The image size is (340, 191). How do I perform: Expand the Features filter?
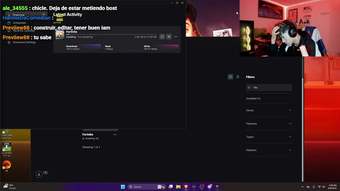point(269,124)
